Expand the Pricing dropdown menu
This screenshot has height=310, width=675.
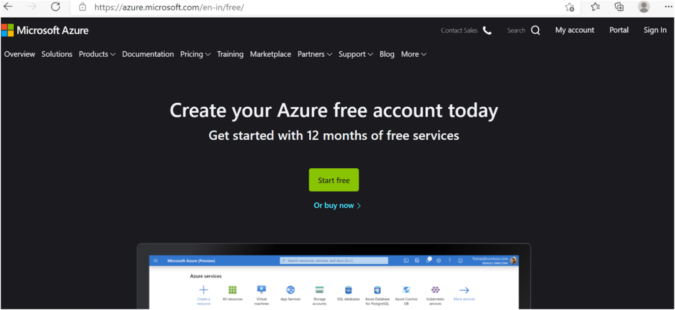click(x=195, y=54)
